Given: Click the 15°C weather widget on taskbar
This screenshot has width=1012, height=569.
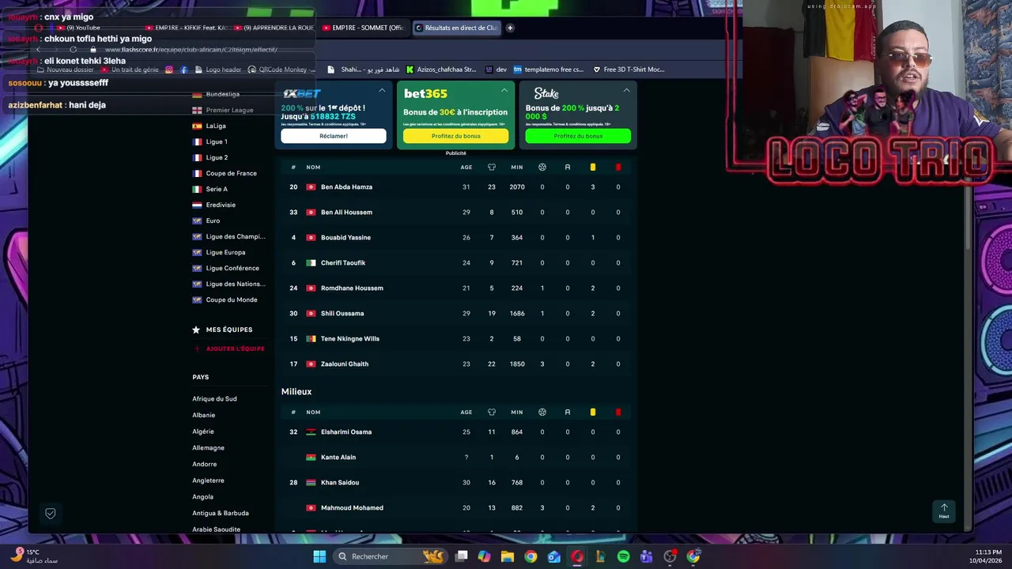Looking at the screenshot, I should click(x=35, y=556).
